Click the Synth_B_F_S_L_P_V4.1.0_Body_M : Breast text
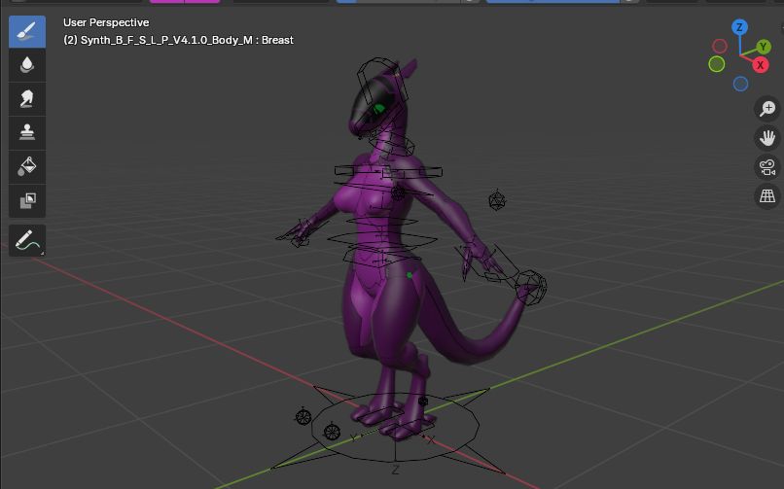Screen dimensions: 784x489 (x=187, y=40)
